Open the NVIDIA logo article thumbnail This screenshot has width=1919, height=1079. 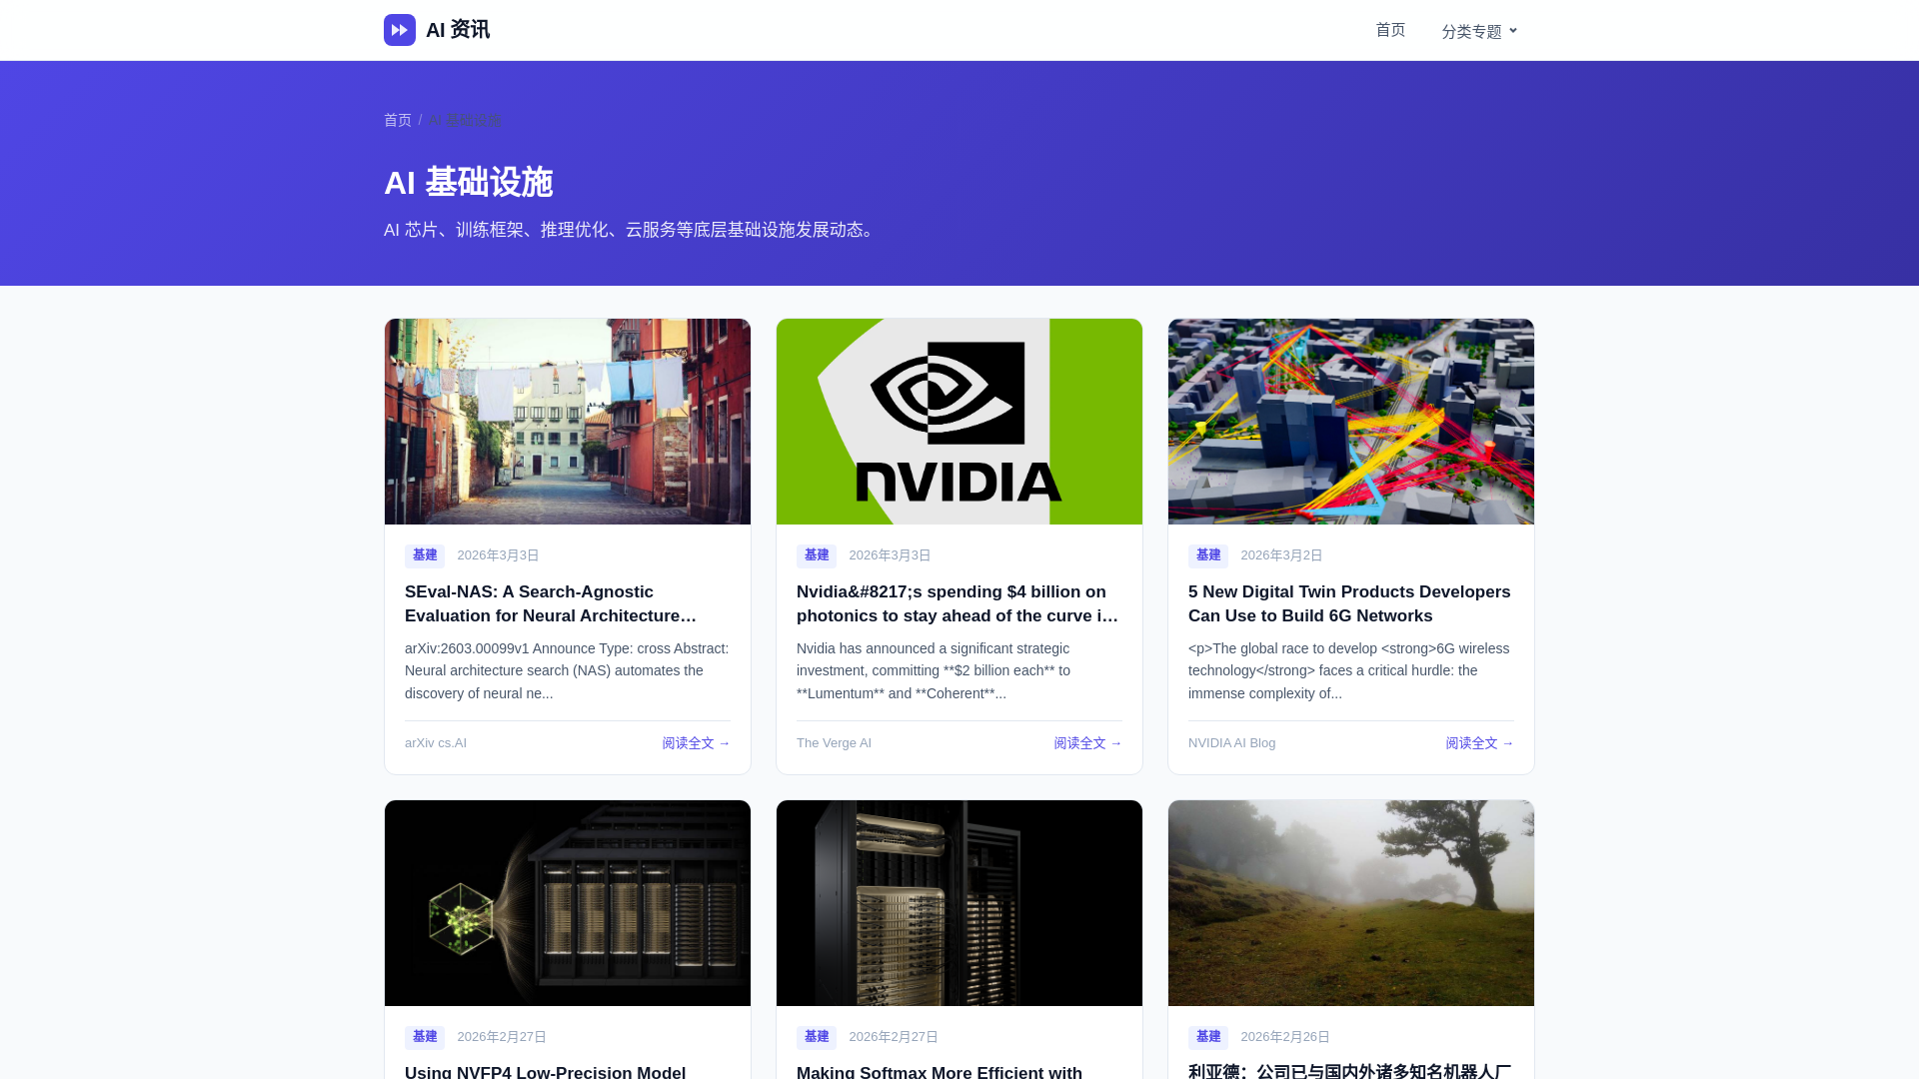click(x=959, y=422)
